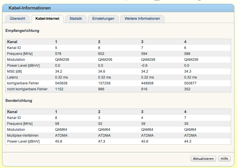Screen dimensions: 237x168
Task: Select the Kabel-Internet tab
Action: pyautogui.click(x=47, y=19)
